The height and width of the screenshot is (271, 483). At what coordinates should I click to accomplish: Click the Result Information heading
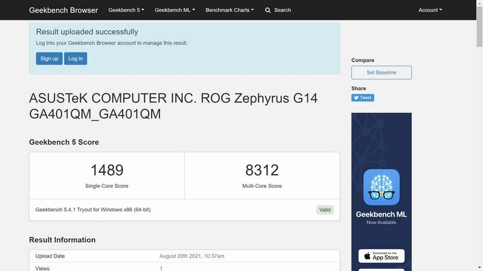(x=62, y=240)
